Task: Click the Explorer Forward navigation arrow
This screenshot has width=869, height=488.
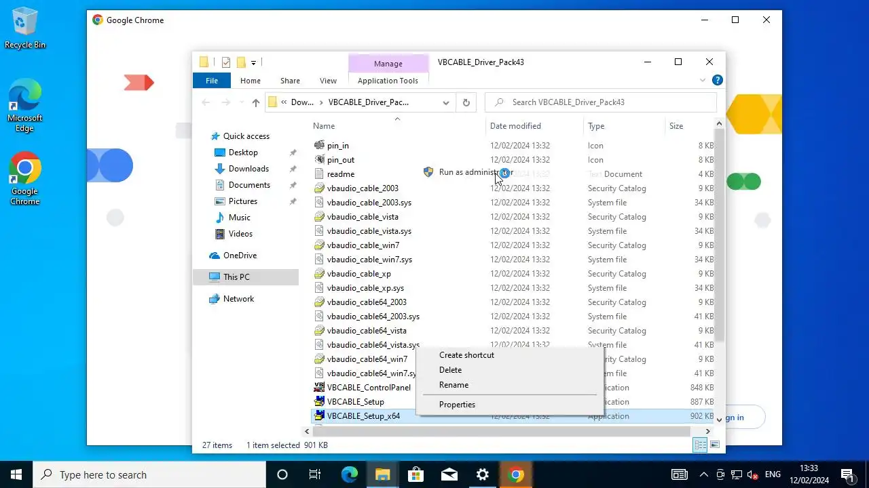Action: tap(226, 102)
